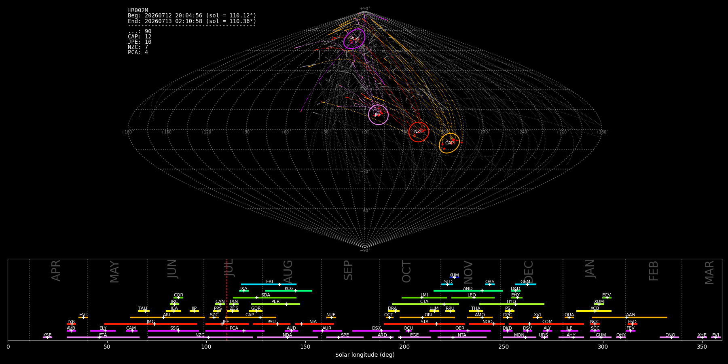Image resolution: width=728 pixels, height=364 pixels.
Task: Click the red NZC radiant circle on sky map
Action: (419, 132)
